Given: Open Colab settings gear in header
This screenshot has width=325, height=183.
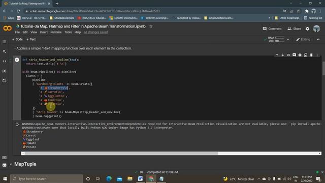Looking at the screenshot, I should coord(307,28).
